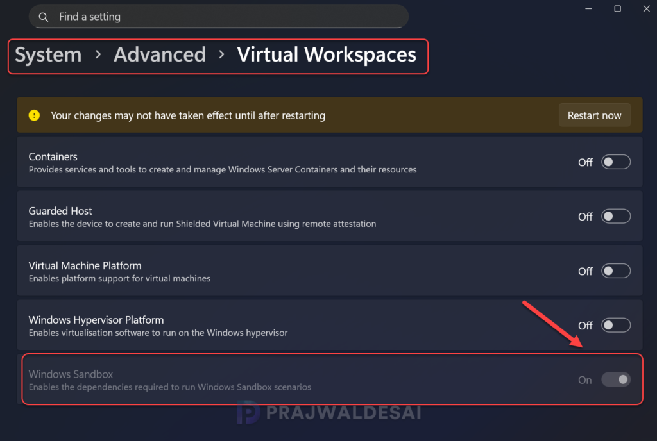Toggle the Windows Sandbox switch
The height and width of the screenshot is (441, 657).
click(615, 379)
